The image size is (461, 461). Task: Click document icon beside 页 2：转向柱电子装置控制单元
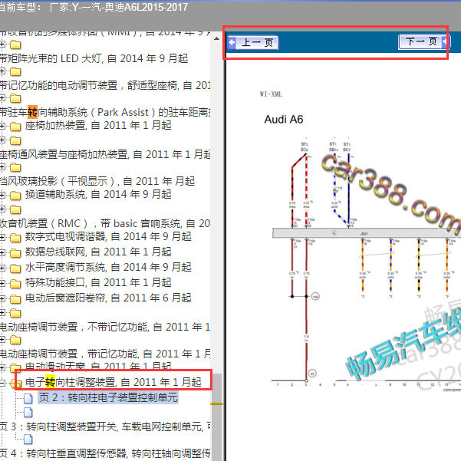(28, 398)
